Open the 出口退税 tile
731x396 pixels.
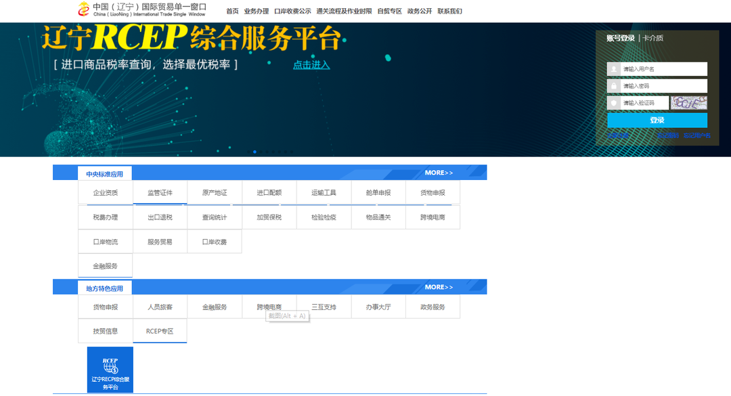coord(160,217)
